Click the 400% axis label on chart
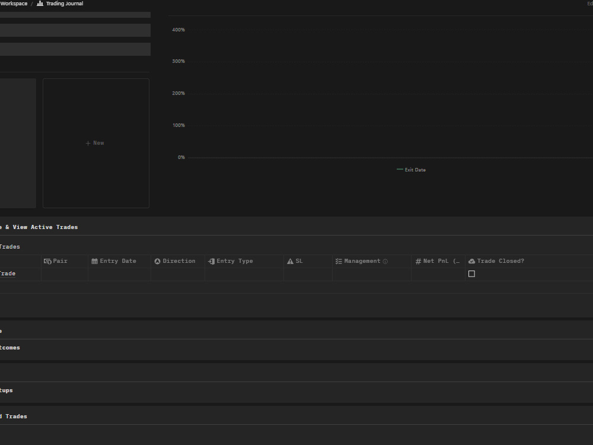The image size is (593, 445). click(178, 30)
